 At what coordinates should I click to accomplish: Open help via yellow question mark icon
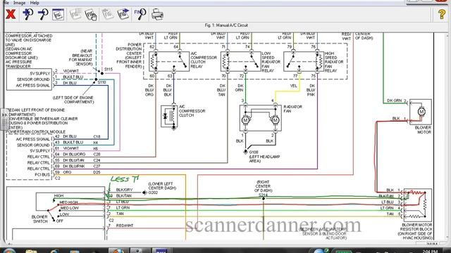pos(442,14)
